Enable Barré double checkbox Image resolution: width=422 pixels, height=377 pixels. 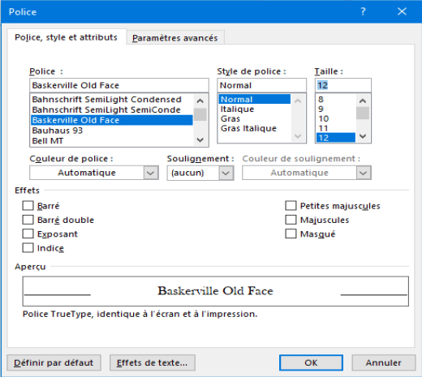point(28,220)
